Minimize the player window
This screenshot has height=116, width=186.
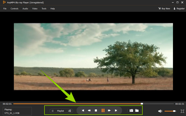173,2
